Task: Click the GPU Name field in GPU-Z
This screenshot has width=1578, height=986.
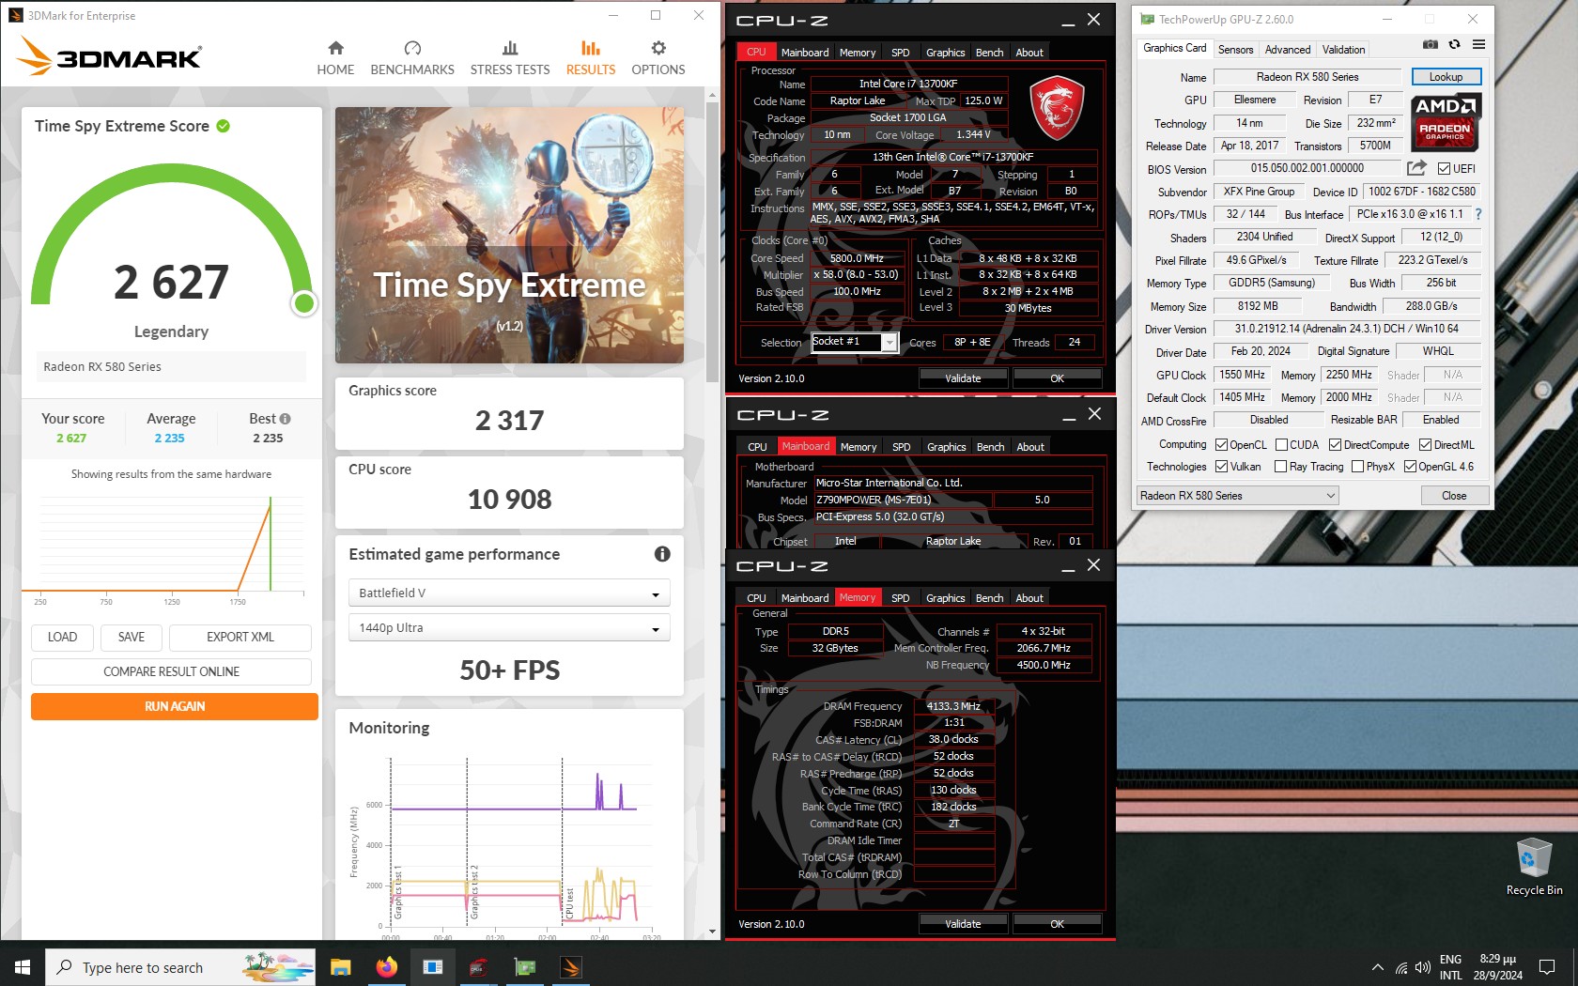Action: 1307,77
